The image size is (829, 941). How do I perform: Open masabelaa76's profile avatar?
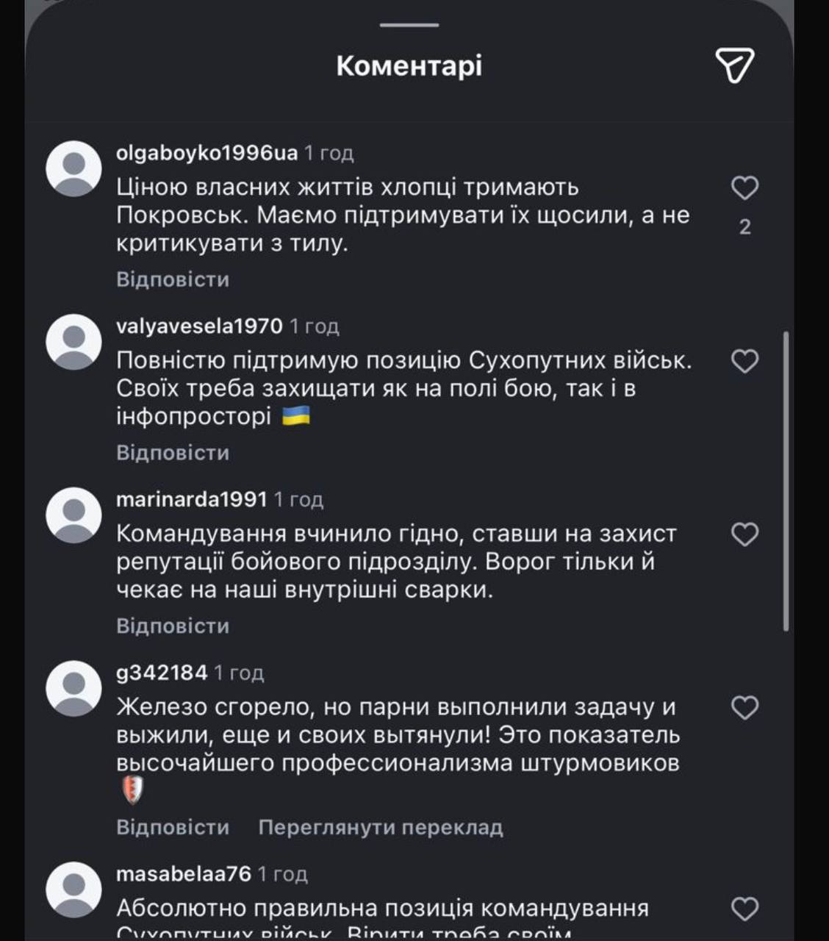(x=73, y=890)
